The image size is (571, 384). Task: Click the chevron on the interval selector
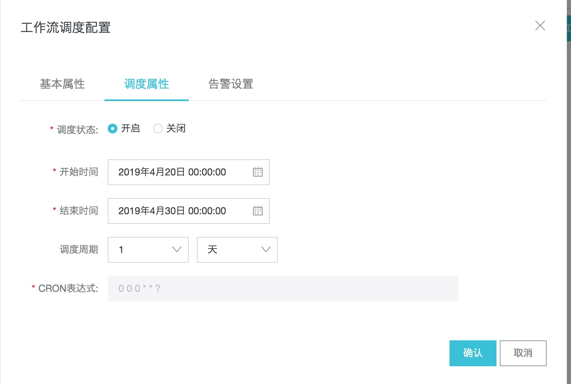177,250
